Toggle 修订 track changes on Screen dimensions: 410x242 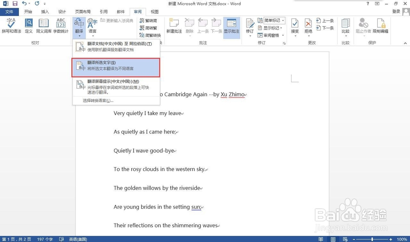250,25
